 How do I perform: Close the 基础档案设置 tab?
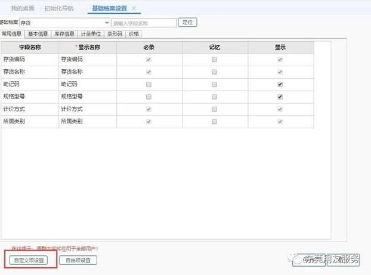[x=134, y=8]
